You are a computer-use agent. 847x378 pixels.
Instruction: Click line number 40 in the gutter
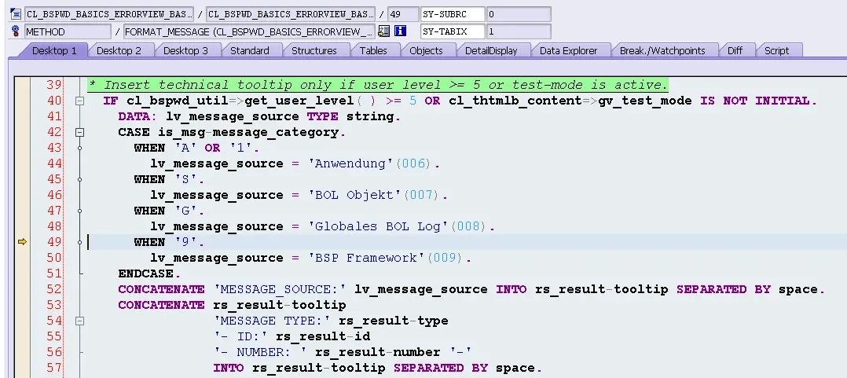coord(54,101)
